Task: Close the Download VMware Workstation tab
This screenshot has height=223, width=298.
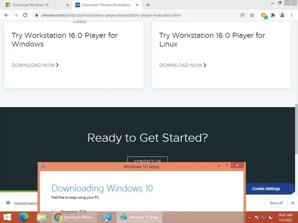Action: point(137,5)
